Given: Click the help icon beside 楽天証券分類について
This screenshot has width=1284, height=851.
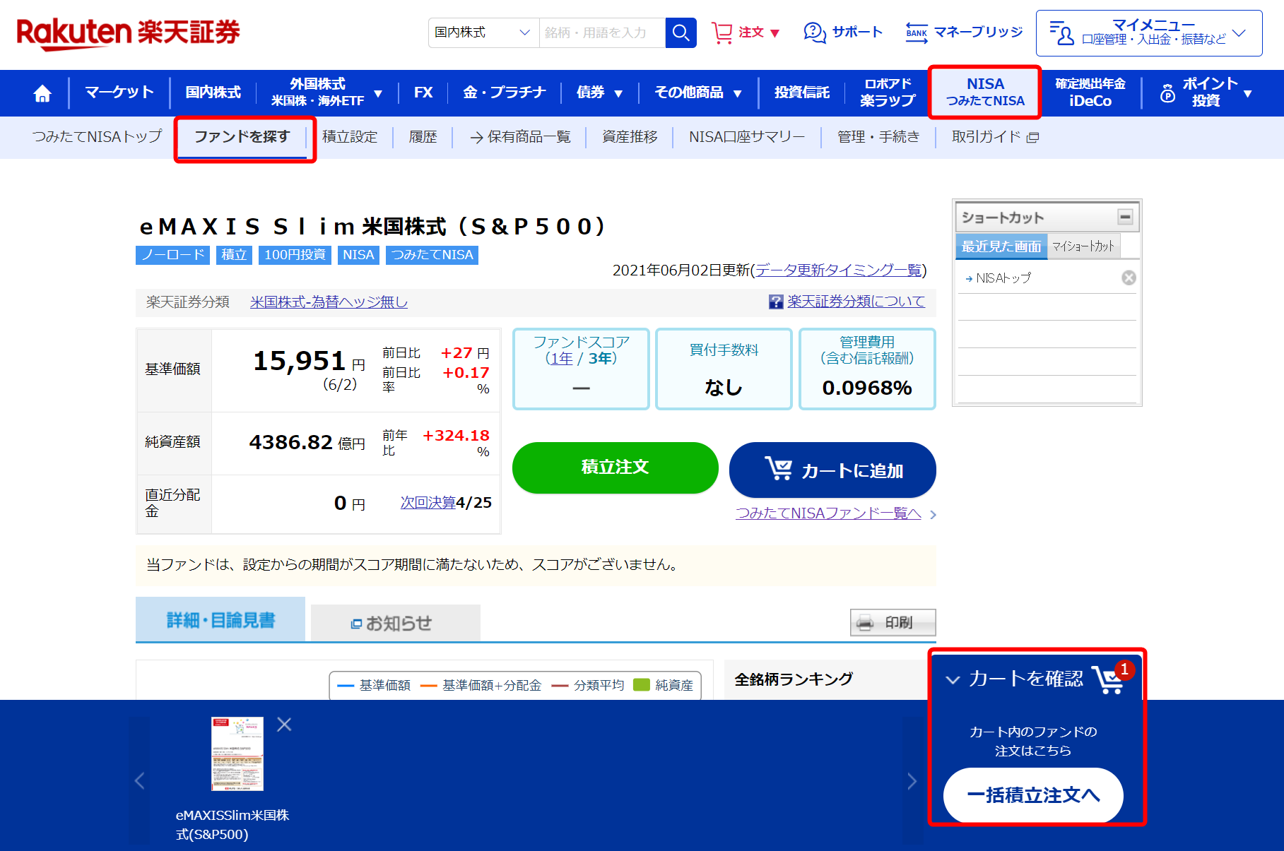Looking at the screenshot, I should click(776, 302).
